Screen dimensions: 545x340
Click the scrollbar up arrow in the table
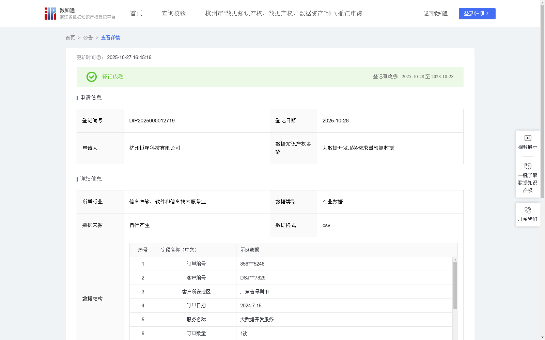(x=455, y=259)
